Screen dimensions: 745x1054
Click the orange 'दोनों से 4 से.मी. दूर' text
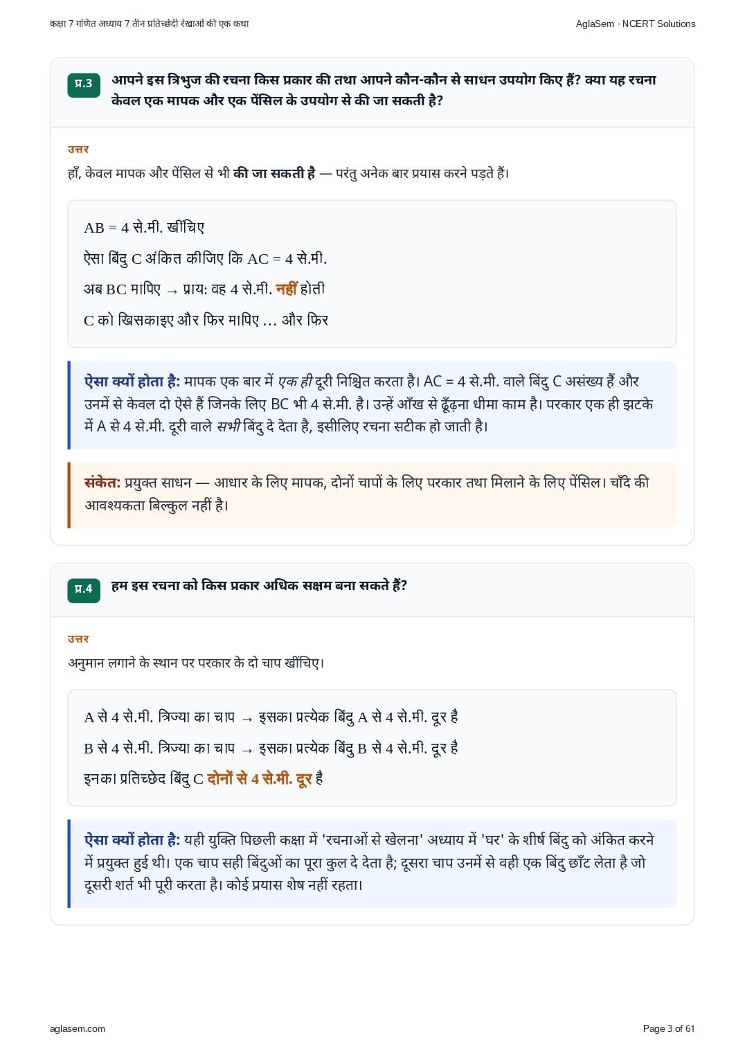coord(260,779)
